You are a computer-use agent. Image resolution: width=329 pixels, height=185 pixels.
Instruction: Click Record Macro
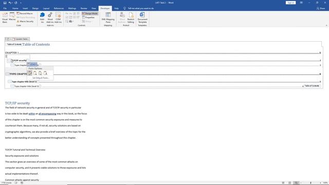click(x=25, y=13)
